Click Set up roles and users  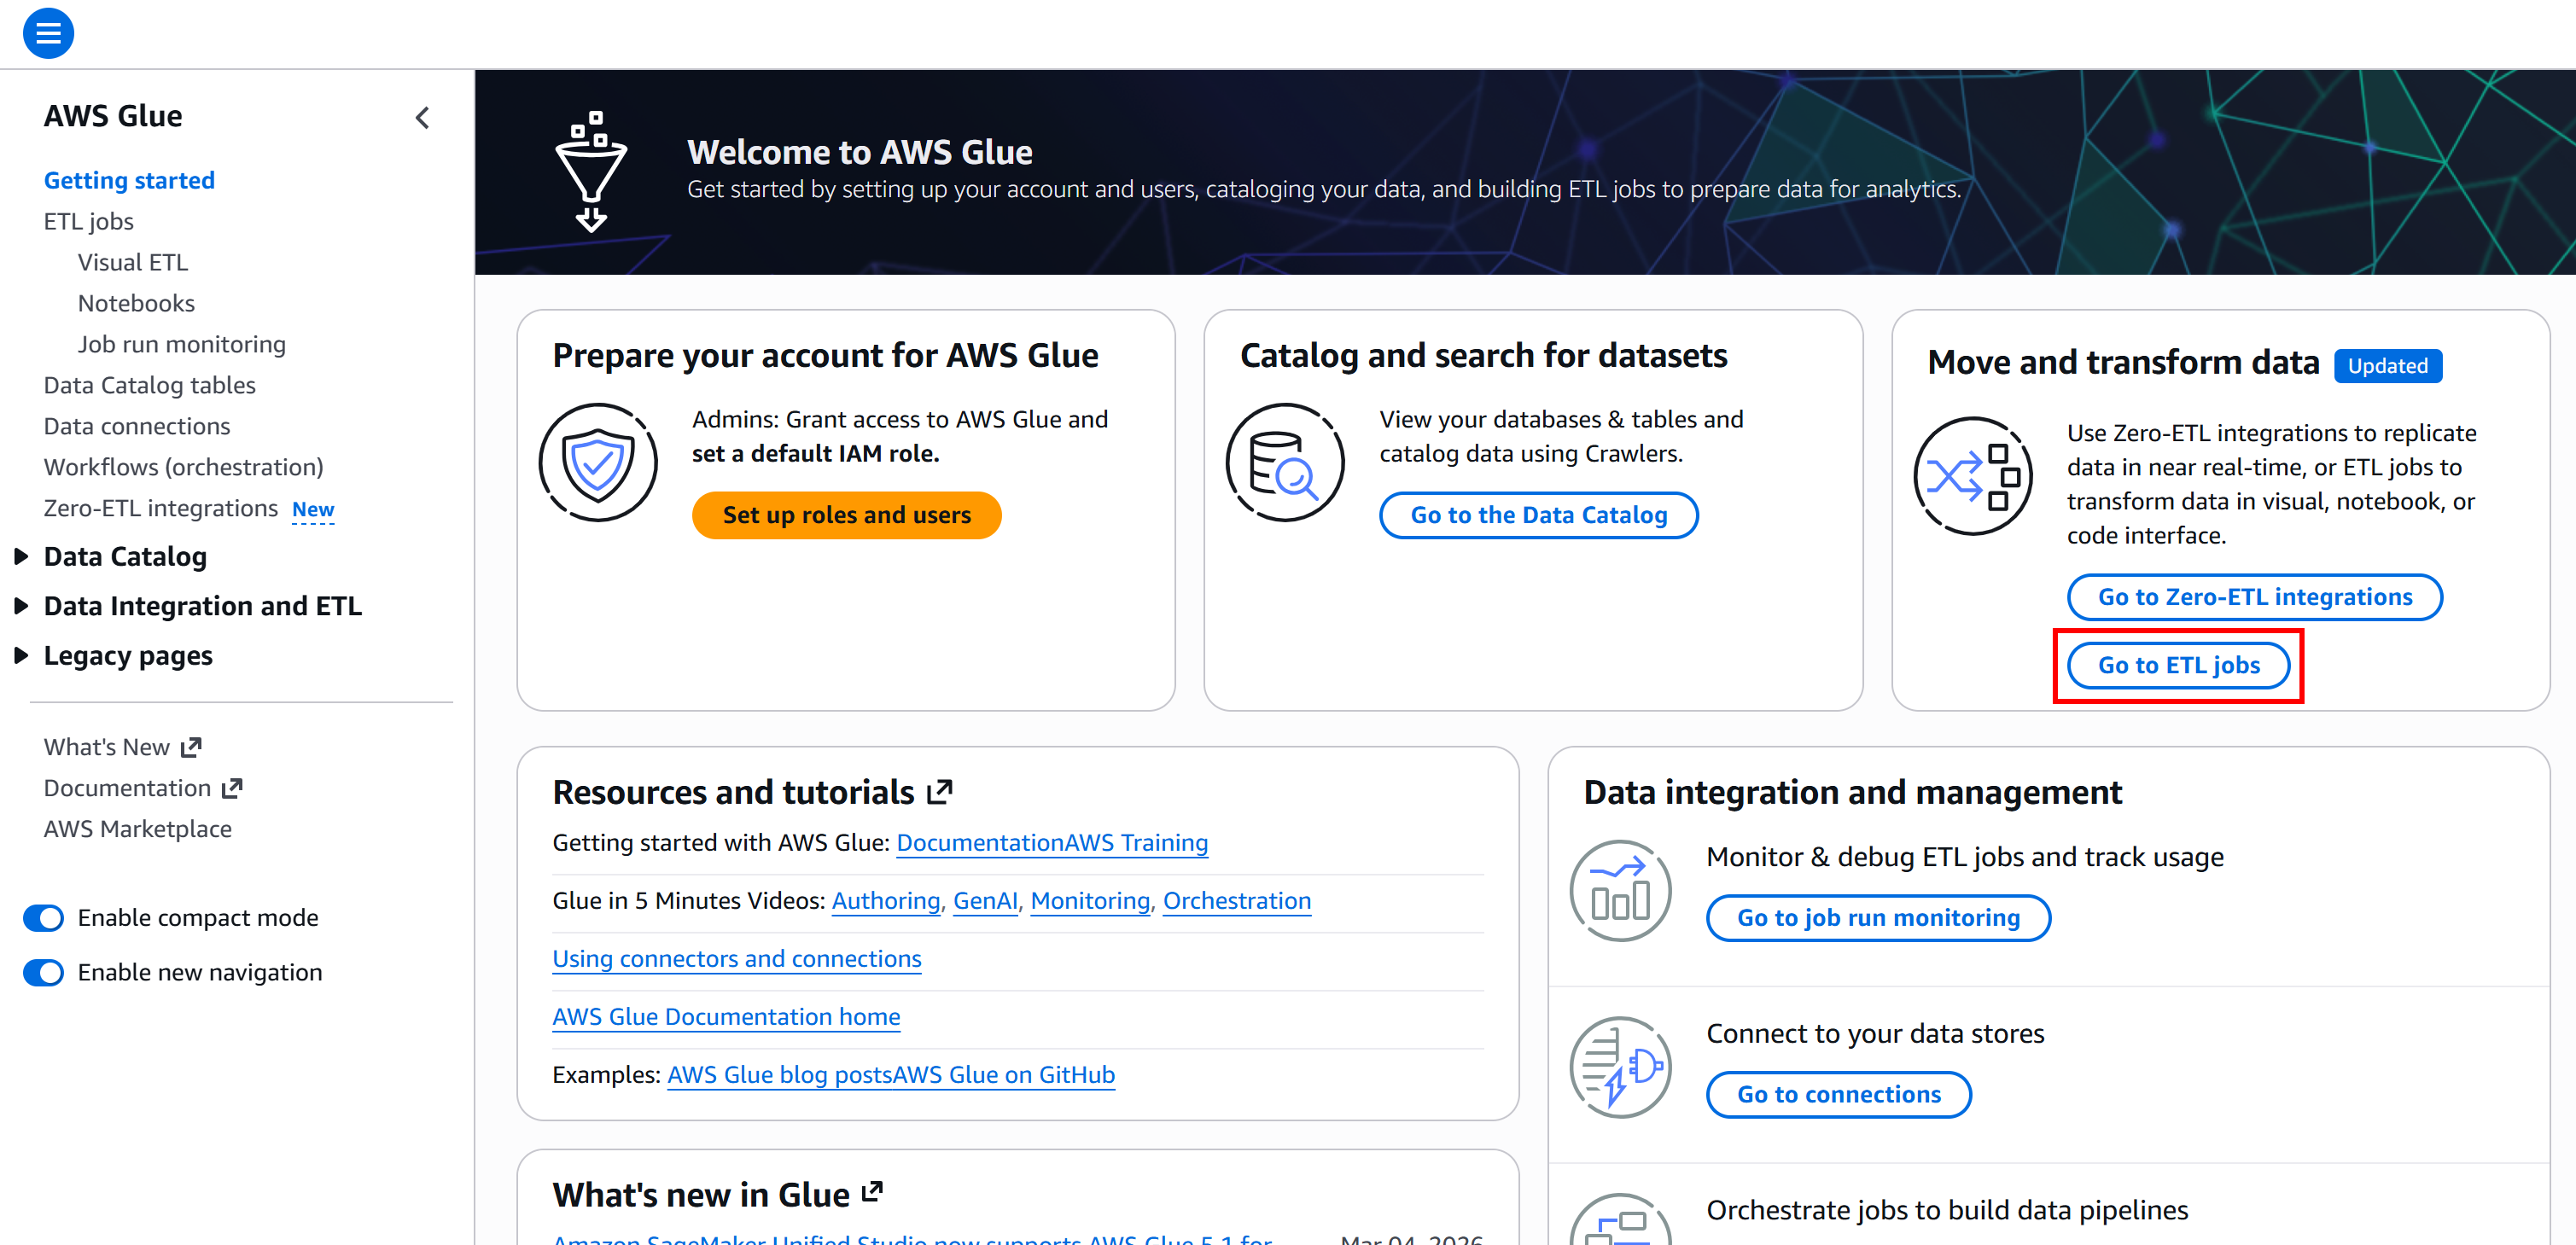846,515
